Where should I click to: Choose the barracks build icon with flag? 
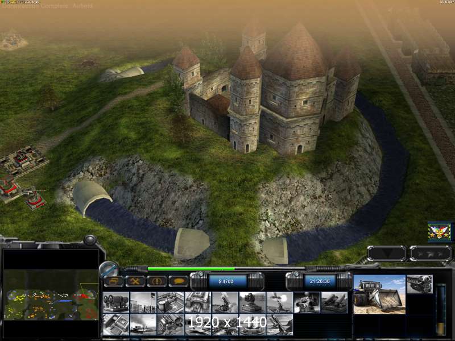click(143, 302)
